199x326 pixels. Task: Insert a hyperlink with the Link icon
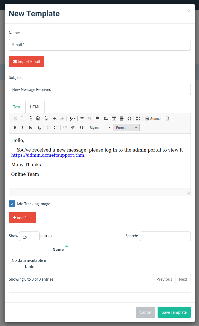pyautogui.click(x=82, y=118)
